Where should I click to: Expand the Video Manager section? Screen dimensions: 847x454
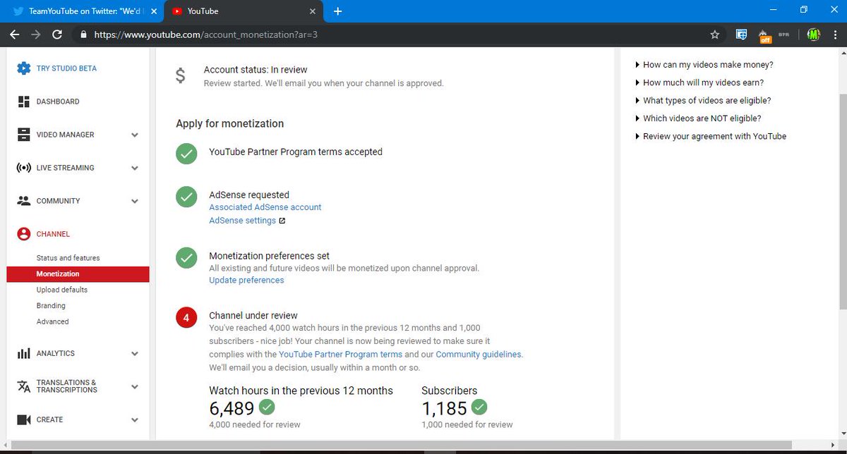pos(135,135)
